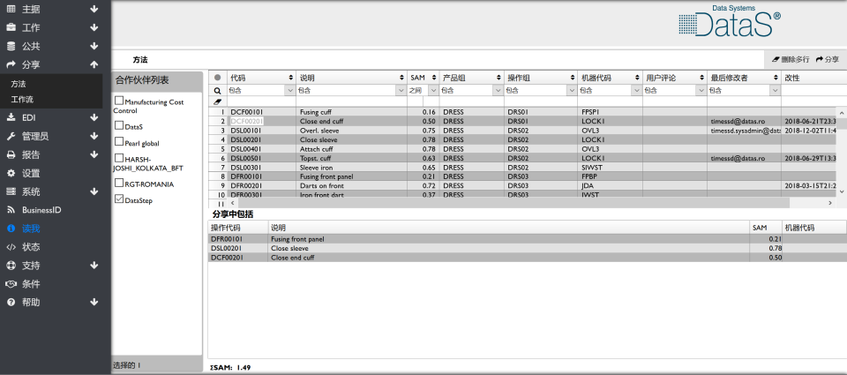The image size is (847, 375).
Task: Click the EDI download icon
Action: pyautogui.click(x=11, y=117)
